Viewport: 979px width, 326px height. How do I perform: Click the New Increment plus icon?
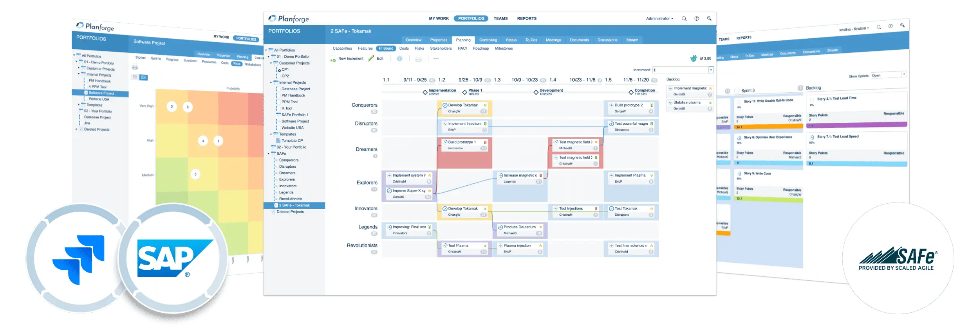[x=333, y=60]
